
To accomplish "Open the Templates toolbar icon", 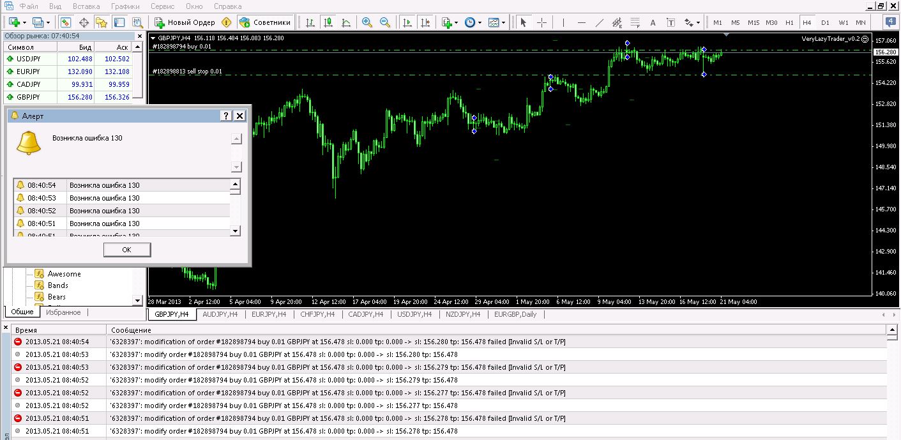I will 494,22.
